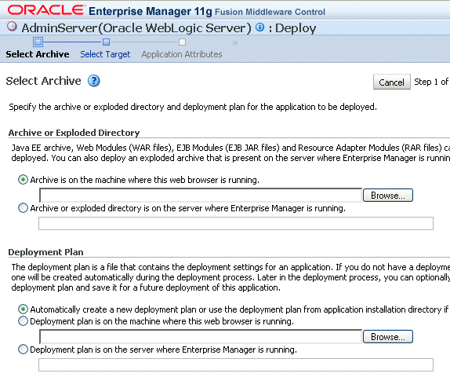Focus the server deployment plan path field
450x377 pixels.
[236, 364]
